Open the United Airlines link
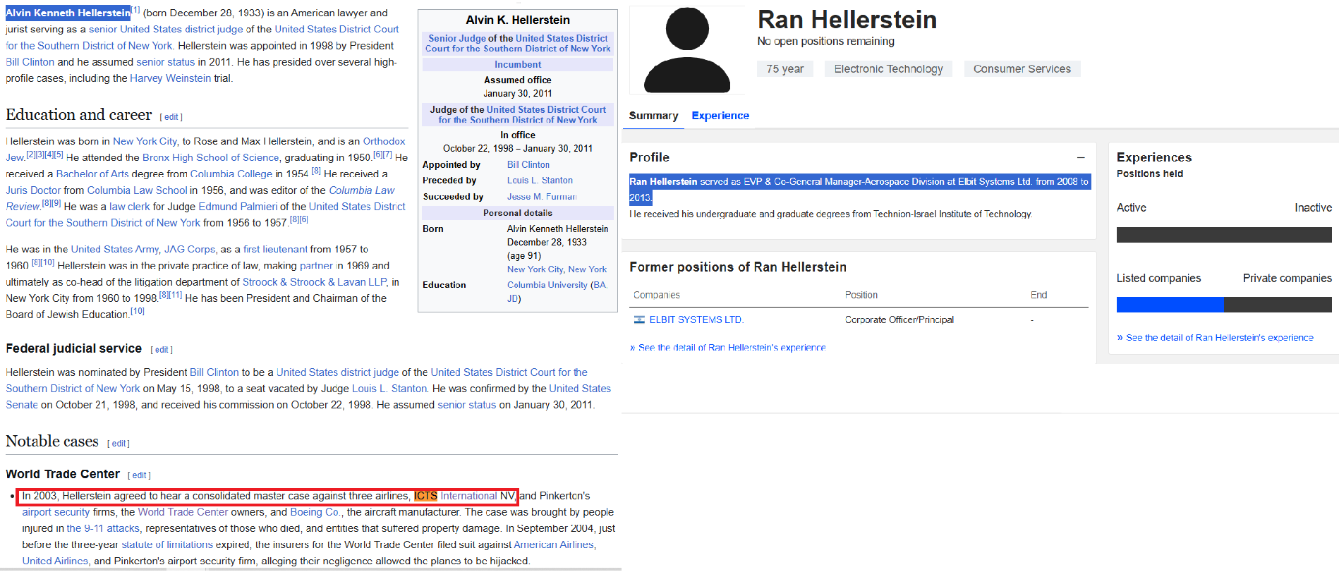1339x584 pixels. pyautogui.click(x=55, y=561)
